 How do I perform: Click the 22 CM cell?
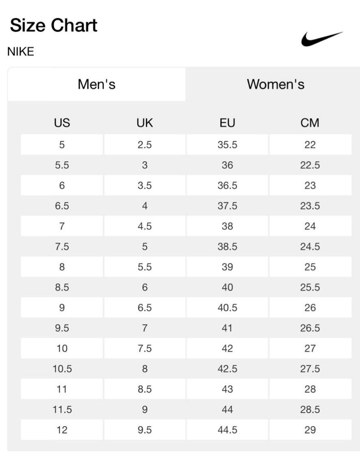[310, 145]
